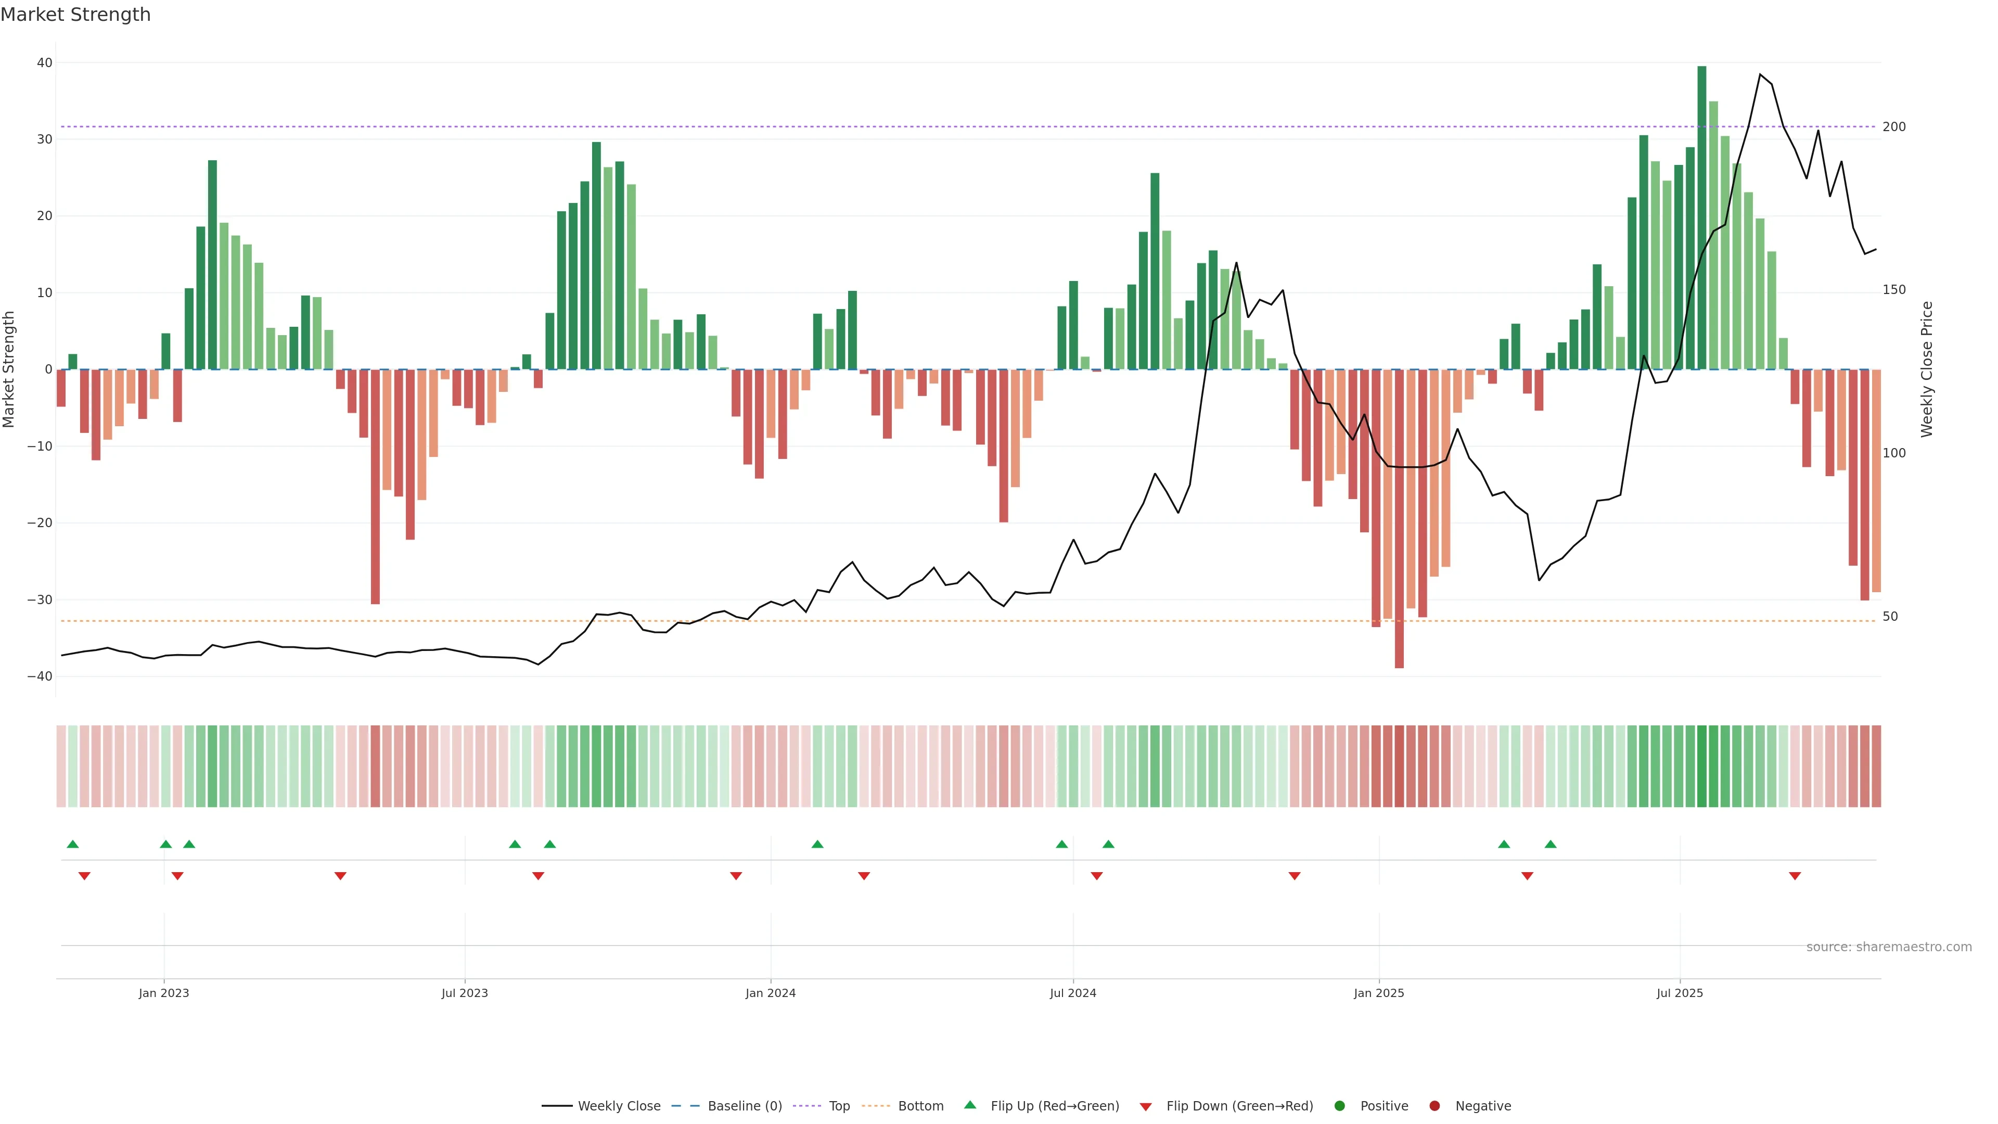Click the green Positive legend dot
This screenshot has width=1998, height=1124.
click(1339, 1106)
